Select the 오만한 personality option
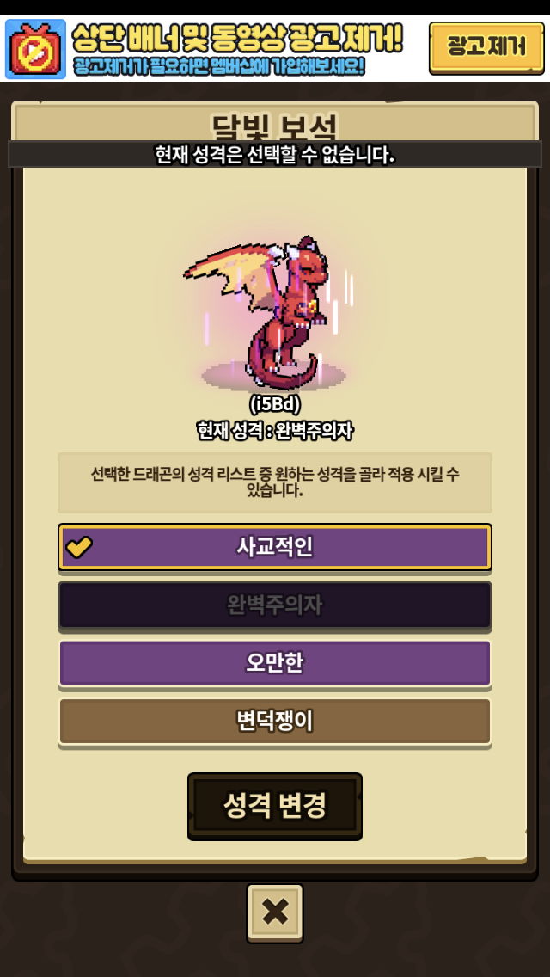Screen dimensions: 550x977 275,664
